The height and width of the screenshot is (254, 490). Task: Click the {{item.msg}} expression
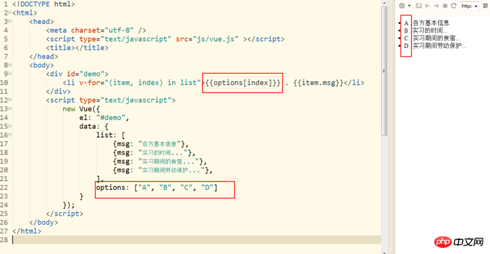coord(318,82)
